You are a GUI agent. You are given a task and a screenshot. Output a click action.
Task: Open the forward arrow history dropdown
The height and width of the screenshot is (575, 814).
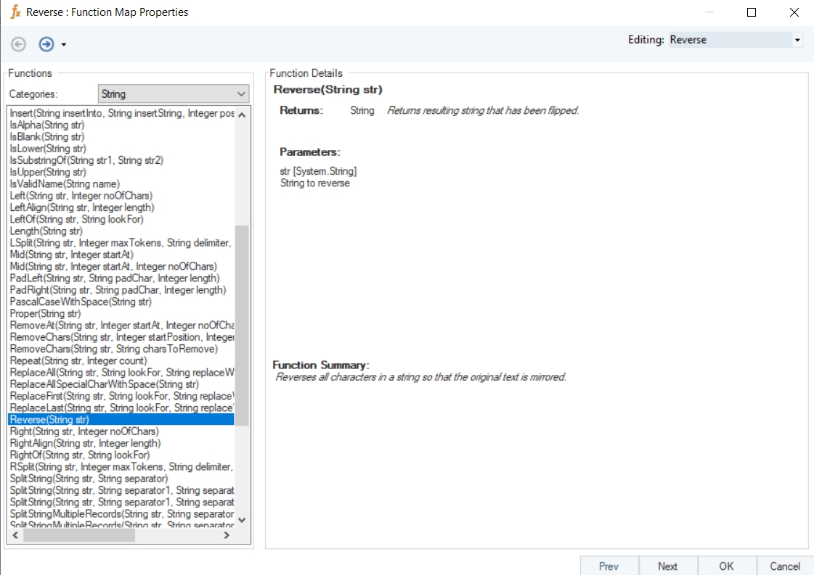point(64,45)
